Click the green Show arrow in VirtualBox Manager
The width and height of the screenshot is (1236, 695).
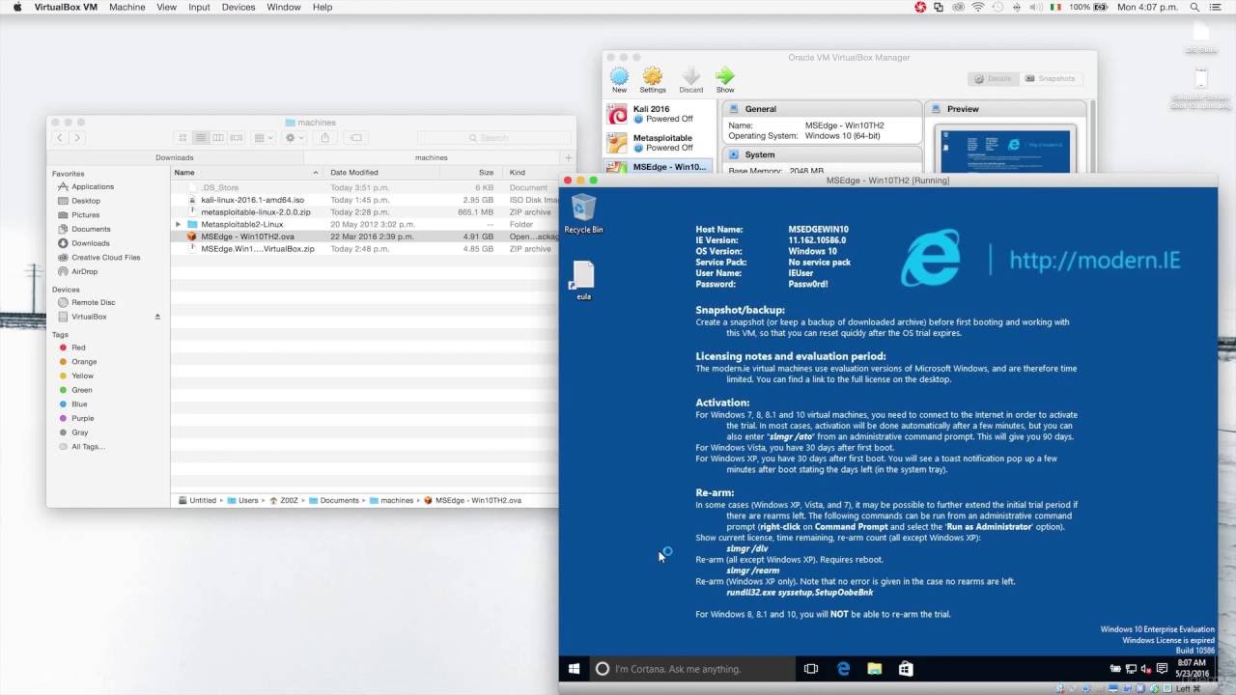[724, 76]
